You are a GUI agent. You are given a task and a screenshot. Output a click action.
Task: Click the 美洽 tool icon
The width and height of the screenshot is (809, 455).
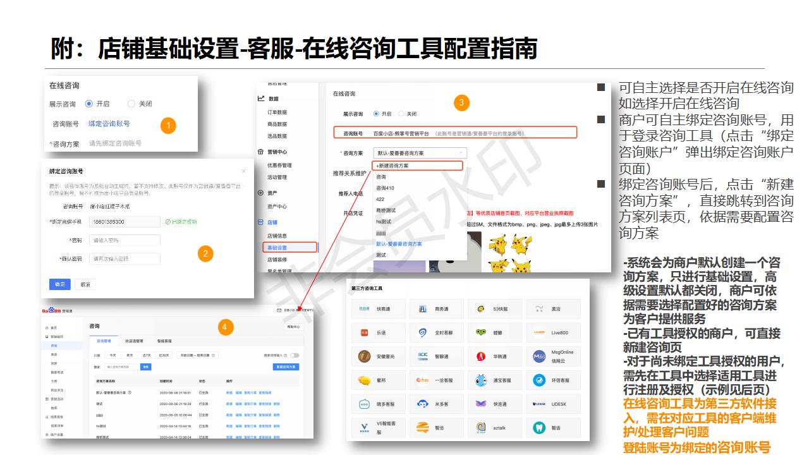click(539, 308)
